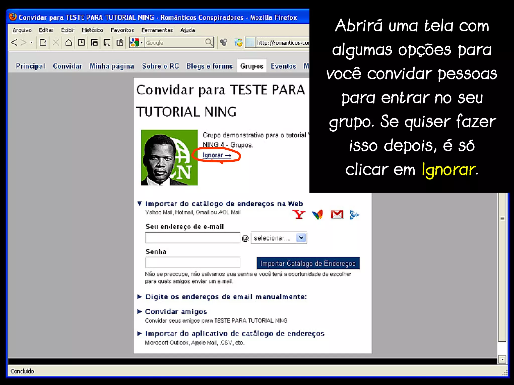Image resolution: width=514 pixels, height=385 pixels.
Task: Click the Concluído status bar text
Action: pos(22,371)
